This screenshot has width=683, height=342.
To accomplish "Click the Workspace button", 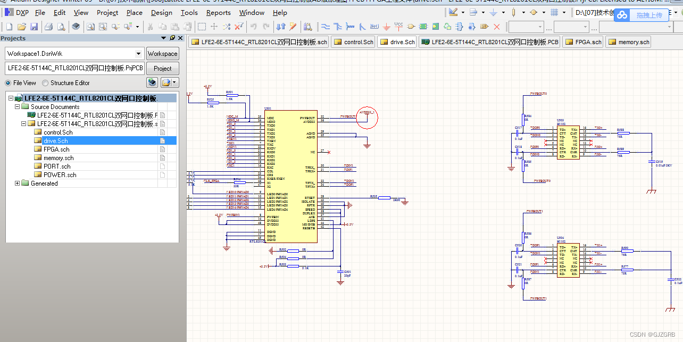I will coord(162,53).
